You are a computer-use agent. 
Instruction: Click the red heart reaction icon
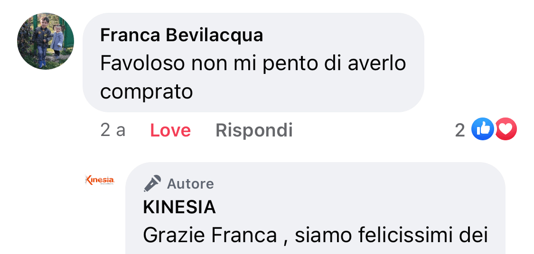(506, 129)
